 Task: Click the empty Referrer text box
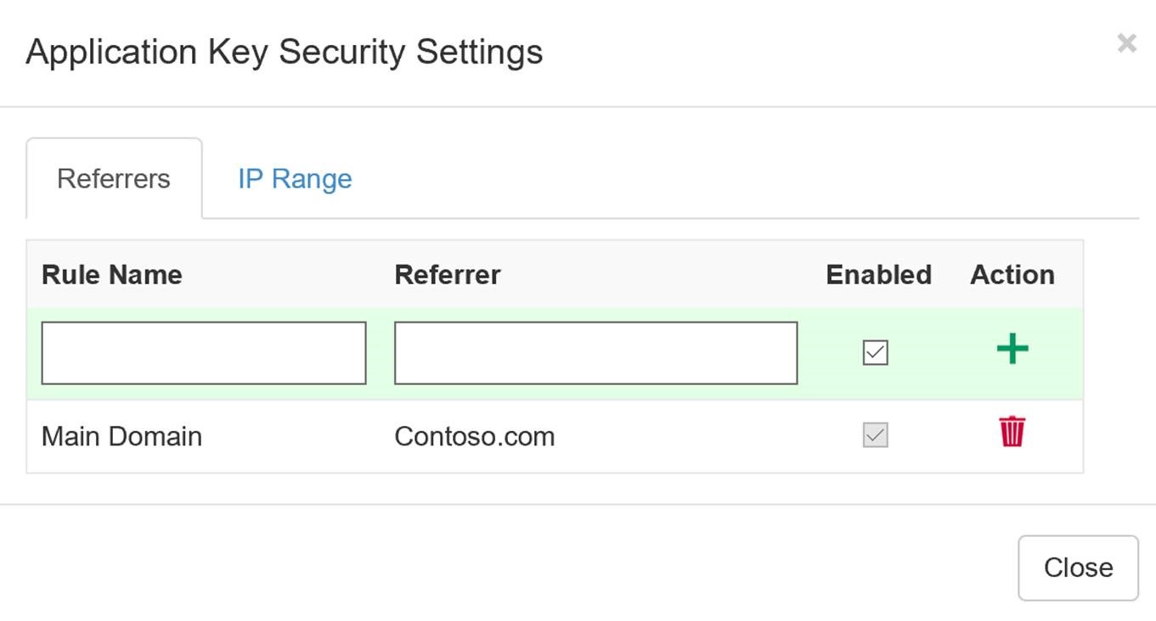coord(595,352)
